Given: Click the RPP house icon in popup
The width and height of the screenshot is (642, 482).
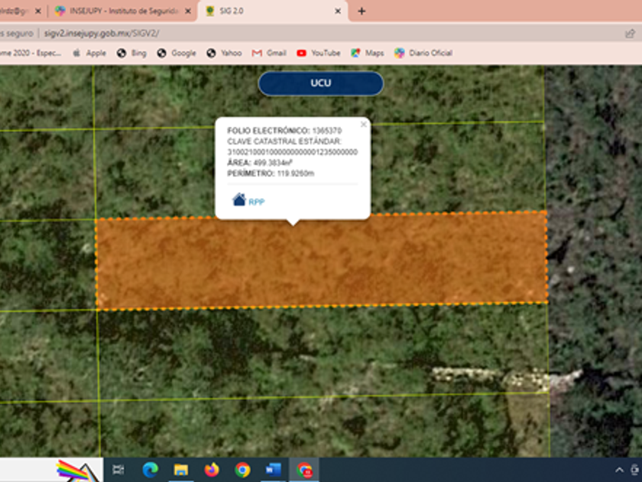Looking at the screenshot, I should tap(239, 200).
